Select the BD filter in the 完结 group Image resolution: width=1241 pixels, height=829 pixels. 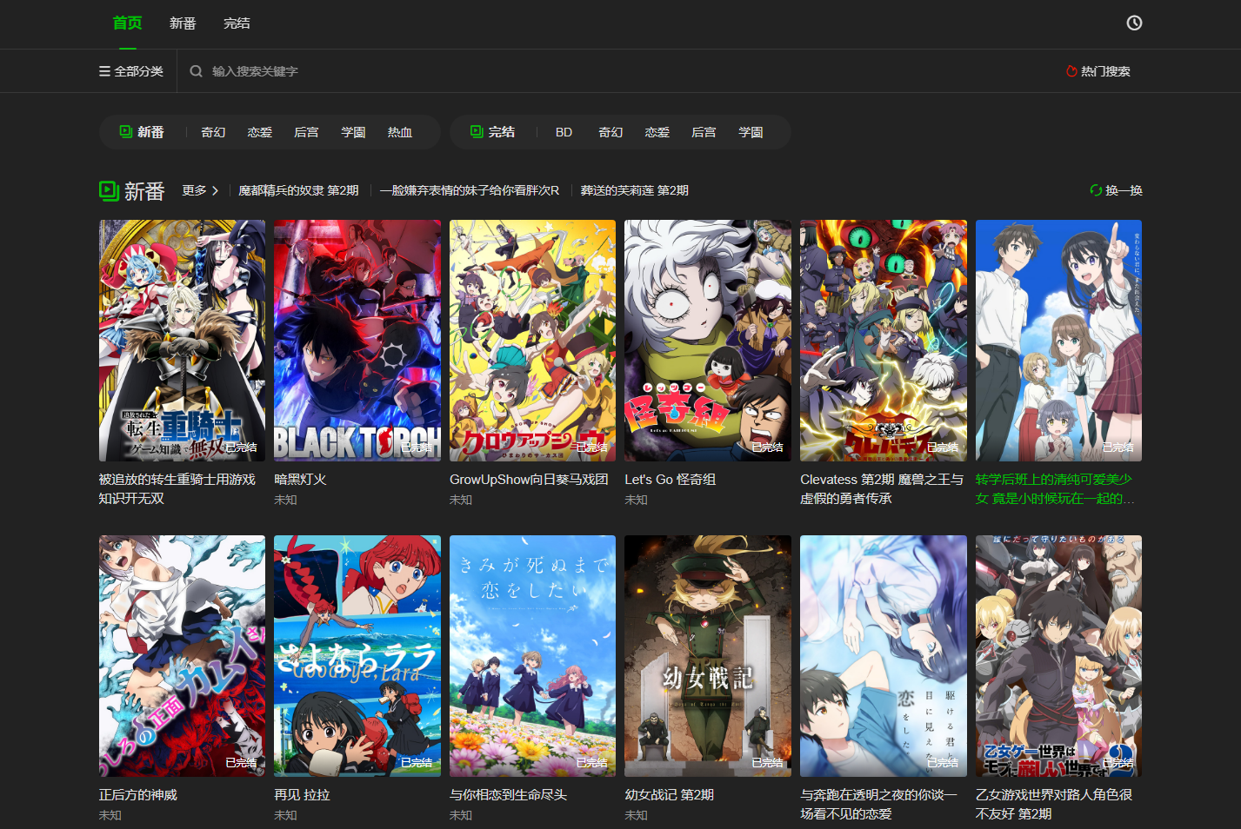(x=564, y=132)
